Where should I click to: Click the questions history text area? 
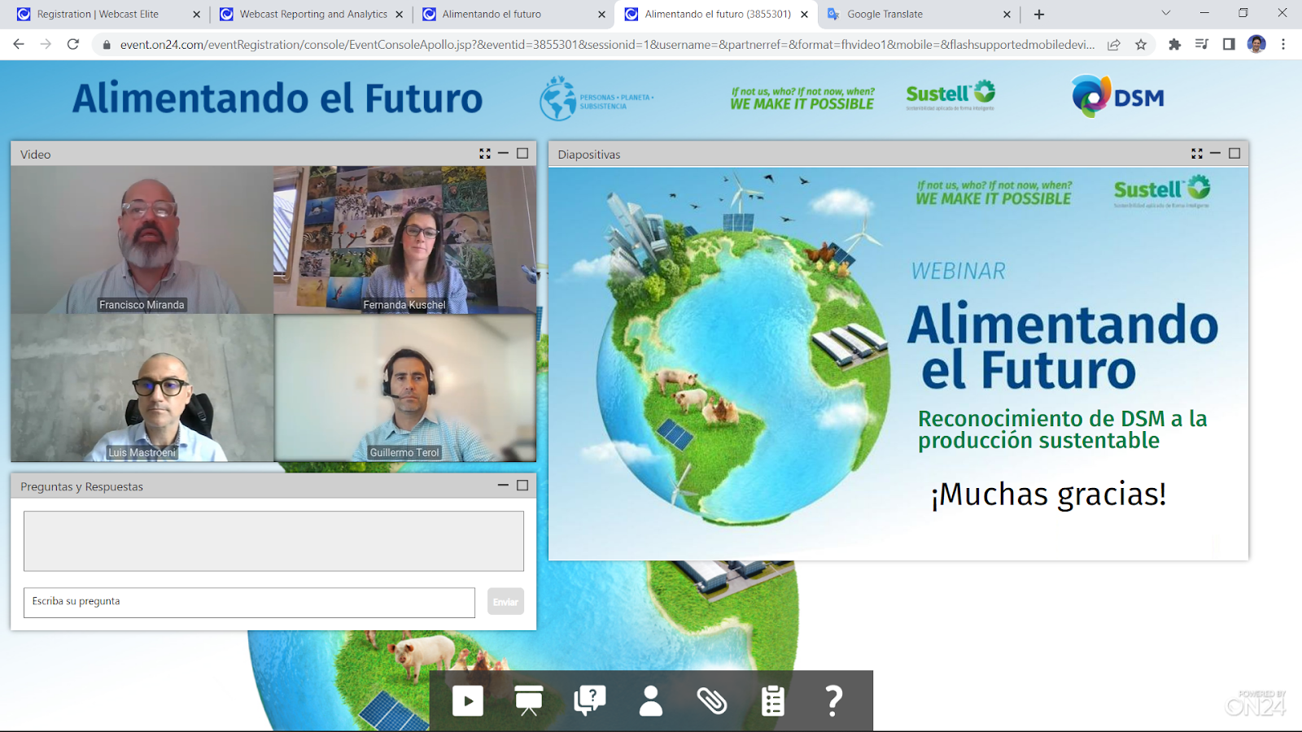[x=273, y=541]
